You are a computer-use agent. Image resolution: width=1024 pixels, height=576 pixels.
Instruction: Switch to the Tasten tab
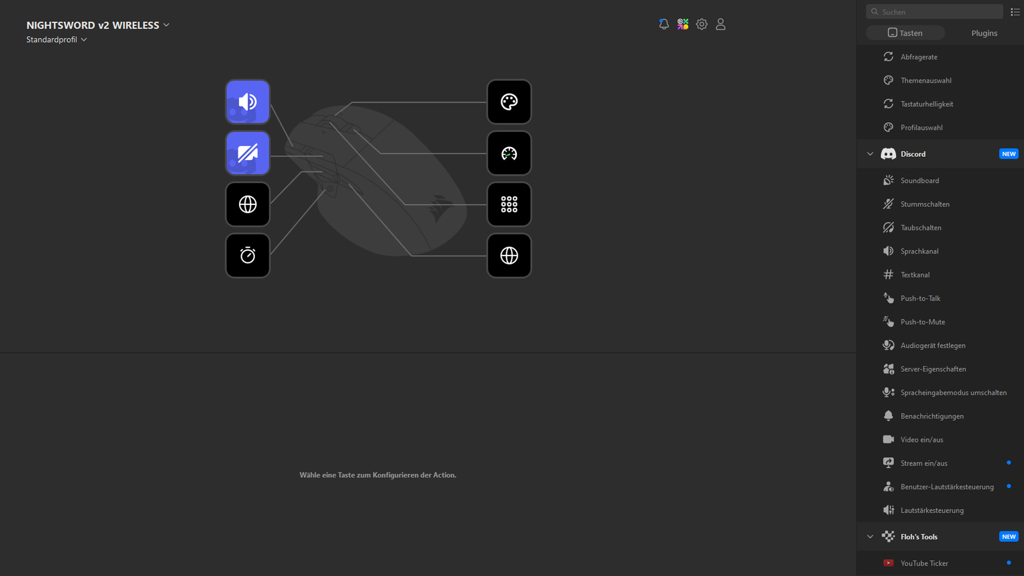(905, 33)
